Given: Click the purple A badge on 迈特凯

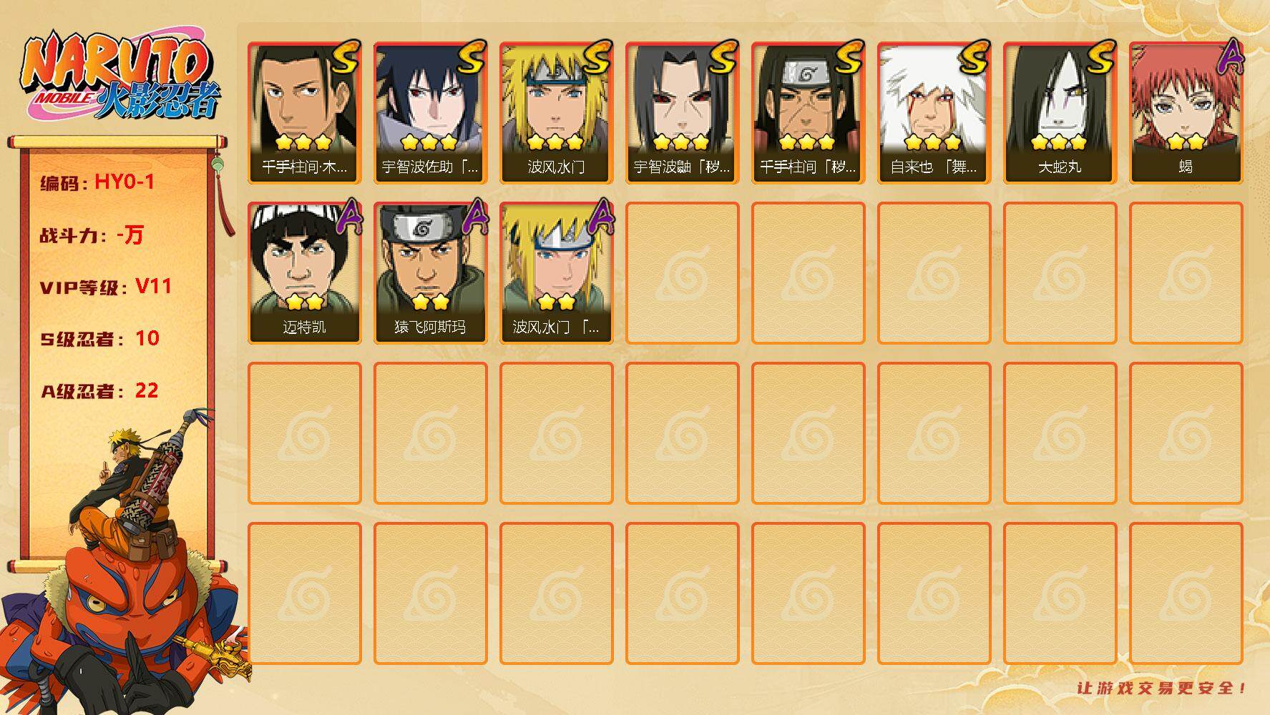Looking at the screenshot, I should pos(348,215).
